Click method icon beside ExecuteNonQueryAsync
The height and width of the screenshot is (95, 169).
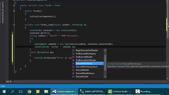73,67
